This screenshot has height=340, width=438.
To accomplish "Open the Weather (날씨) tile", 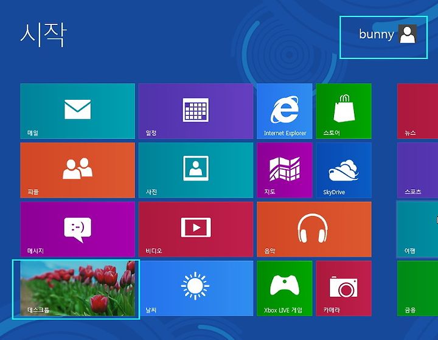I will coord(196,288).
